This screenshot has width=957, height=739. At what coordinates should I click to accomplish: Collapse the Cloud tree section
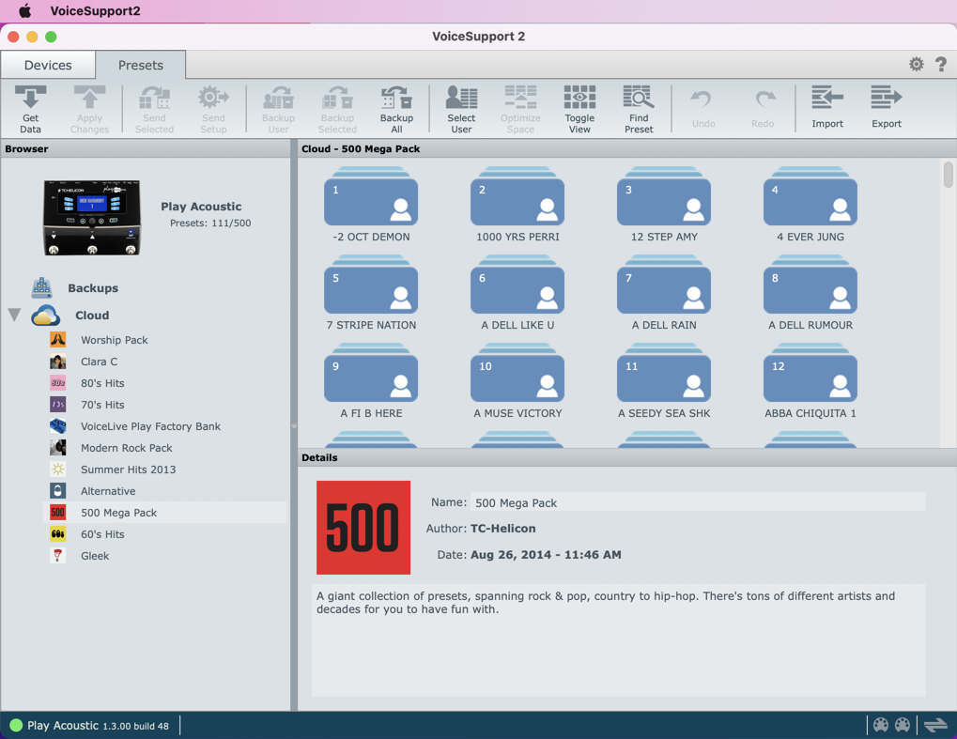(15, 316)
